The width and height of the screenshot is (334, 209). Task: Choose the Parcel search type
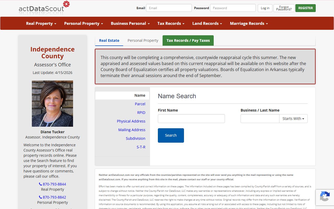coord(140,104)
